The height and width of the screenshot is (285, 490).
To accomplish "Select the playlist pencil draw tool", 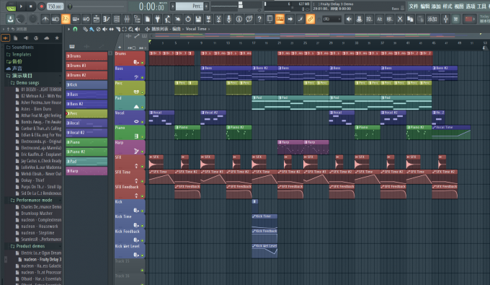I will tap(85, 29).
